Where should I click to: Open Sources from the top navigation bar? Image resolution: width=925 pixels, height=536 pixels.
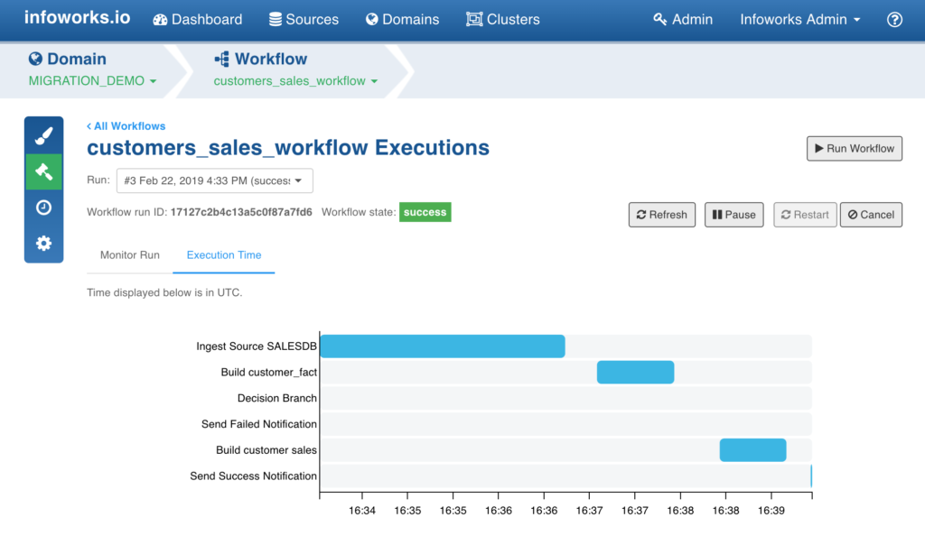pos(304,18)
